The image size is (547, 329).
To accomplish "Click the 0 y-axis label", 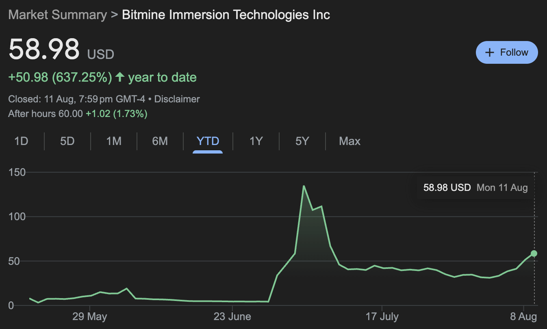I will coord(11,305).
